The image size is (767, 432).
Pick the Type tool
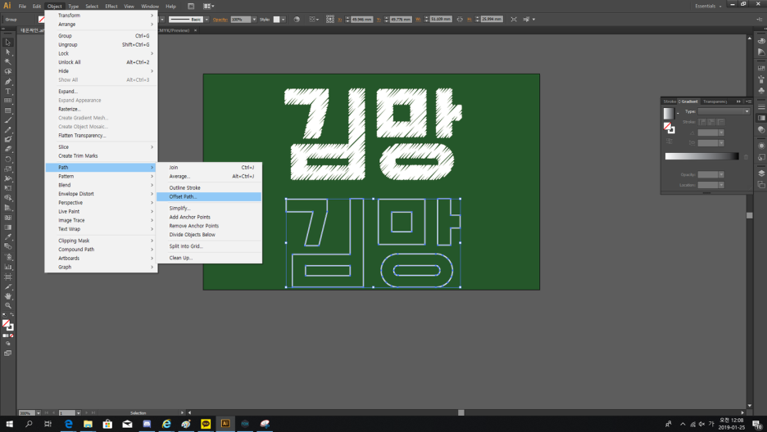[8, 92]
